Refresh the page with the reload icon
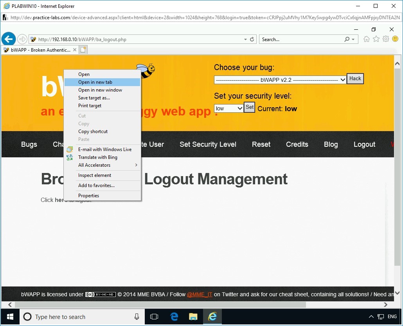The width and height of the screenshot is (403, 326). point(252,39)
